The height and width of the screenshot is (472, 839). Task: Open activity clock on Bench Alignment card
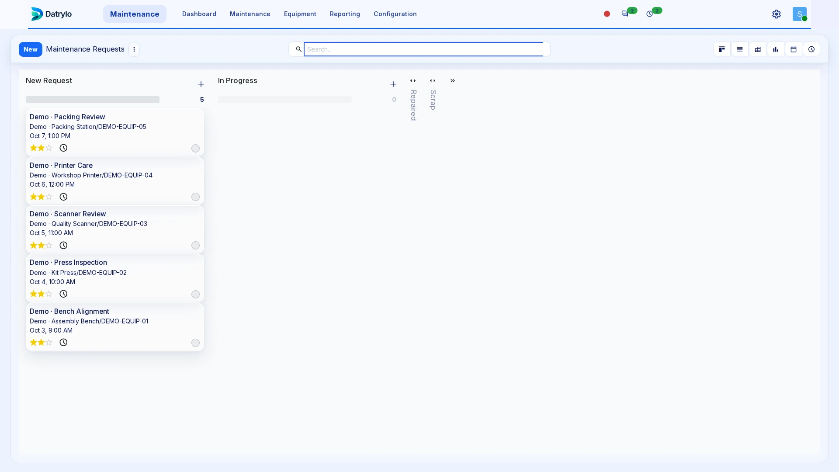coord(63,343)
